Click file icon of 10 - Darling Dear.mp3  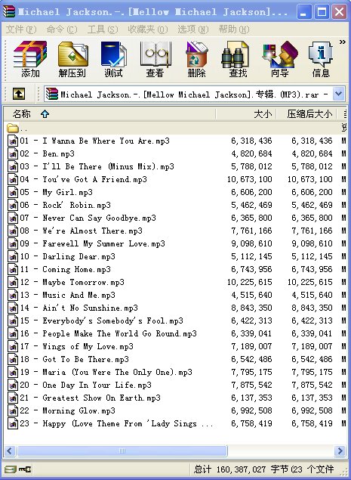[13, 256]
